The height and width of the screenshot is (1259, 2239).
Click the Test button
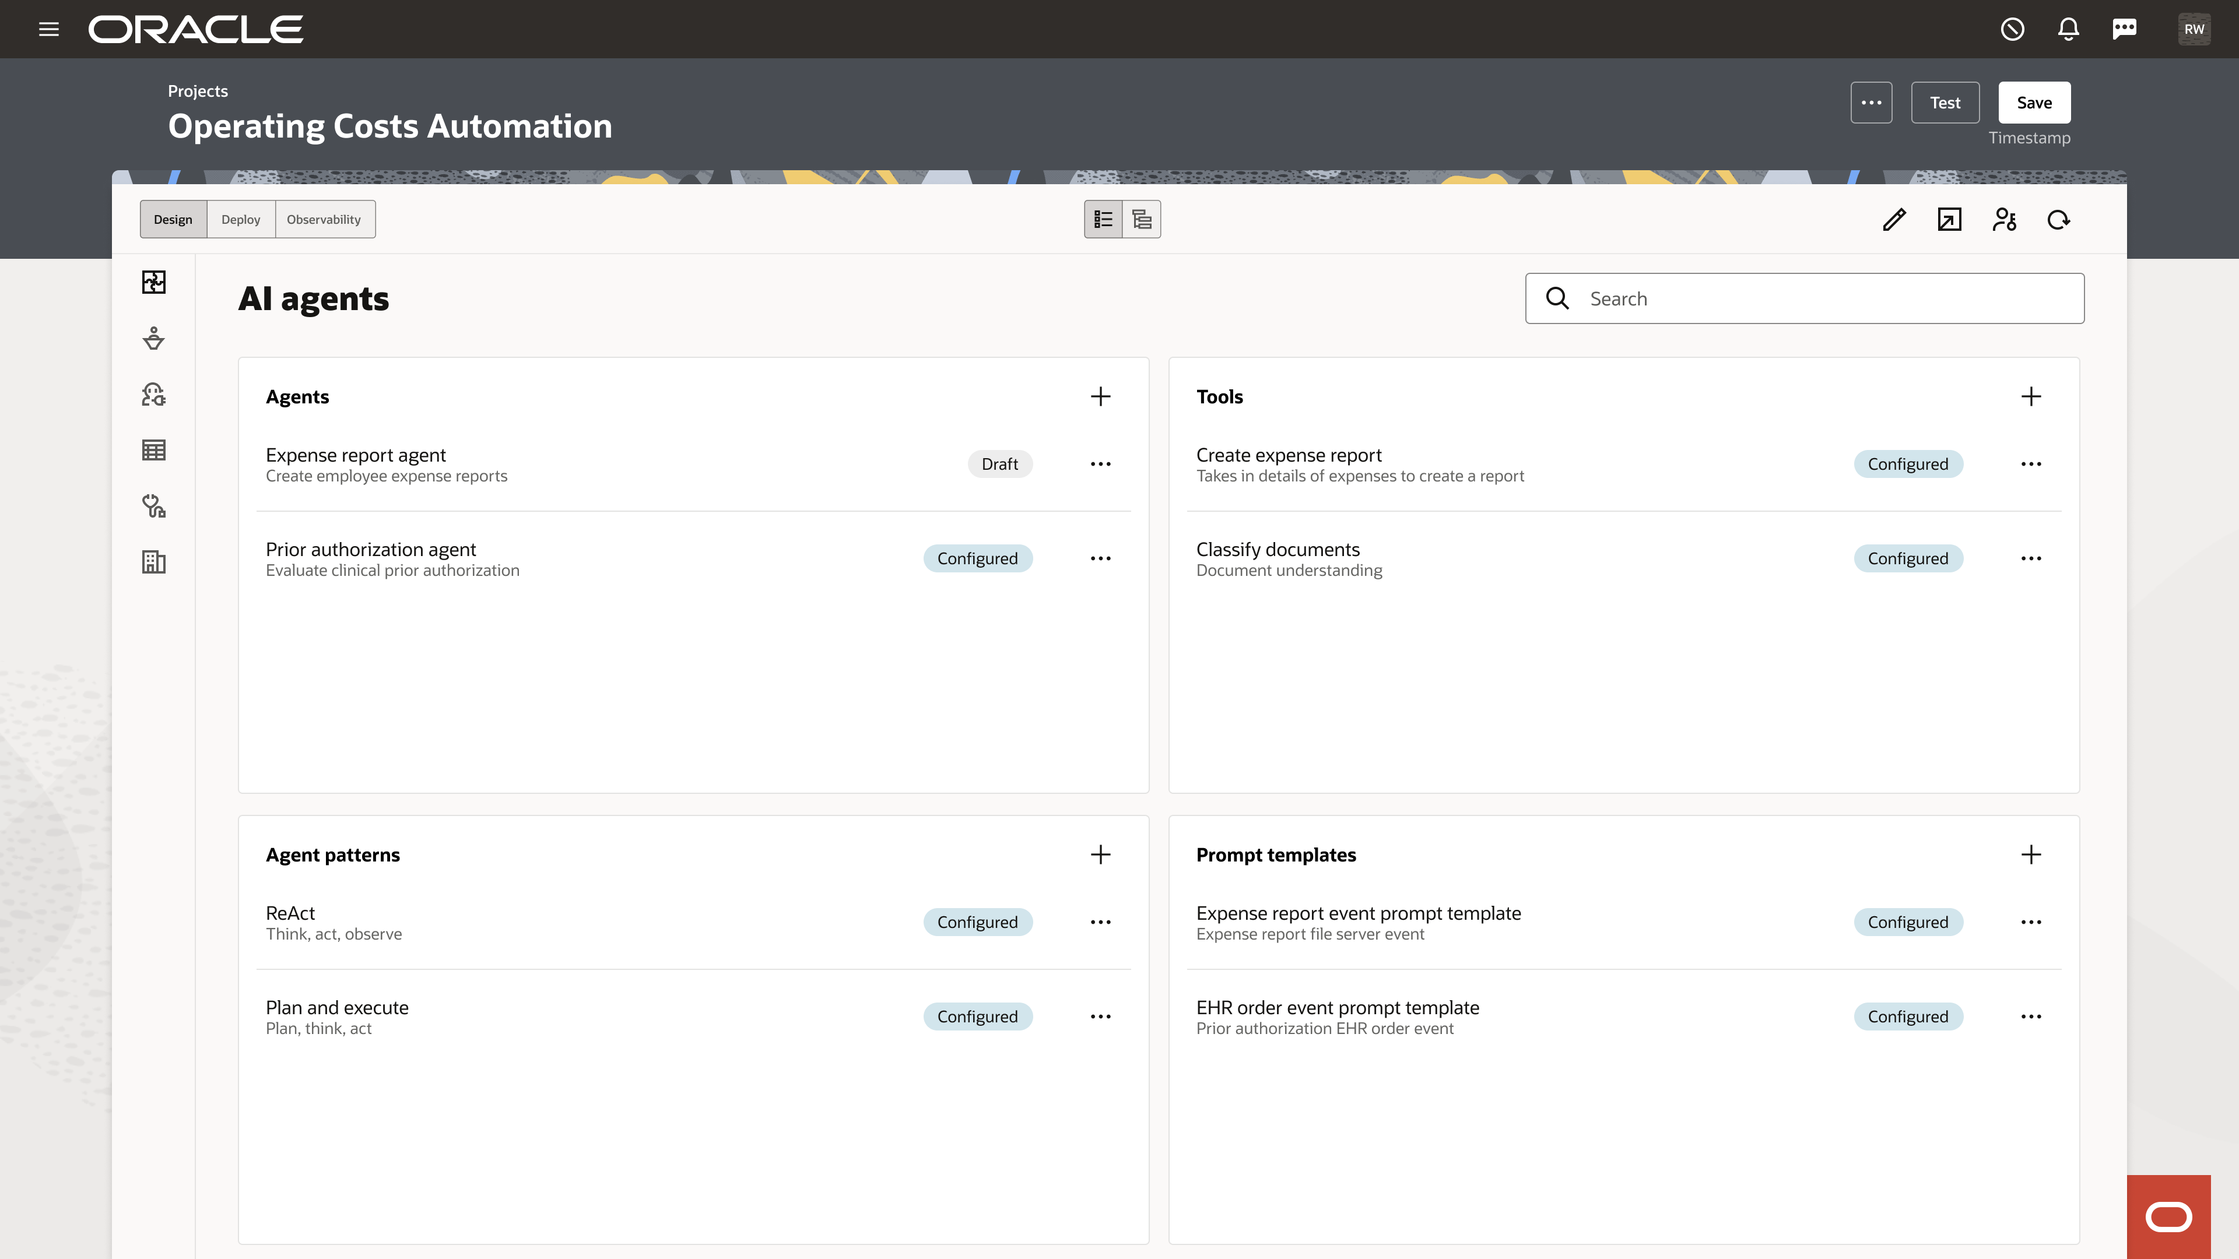(x=1945, y=103)
